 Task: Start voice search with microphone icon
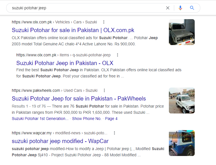pos(180,8)
